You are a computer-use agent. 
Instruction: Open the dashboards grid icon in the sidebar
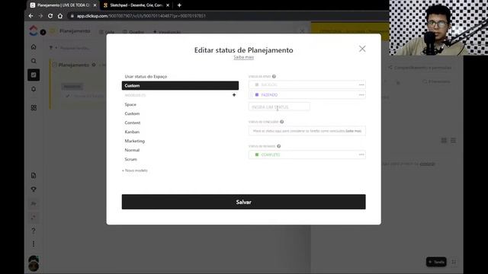[x=34, y=107]
